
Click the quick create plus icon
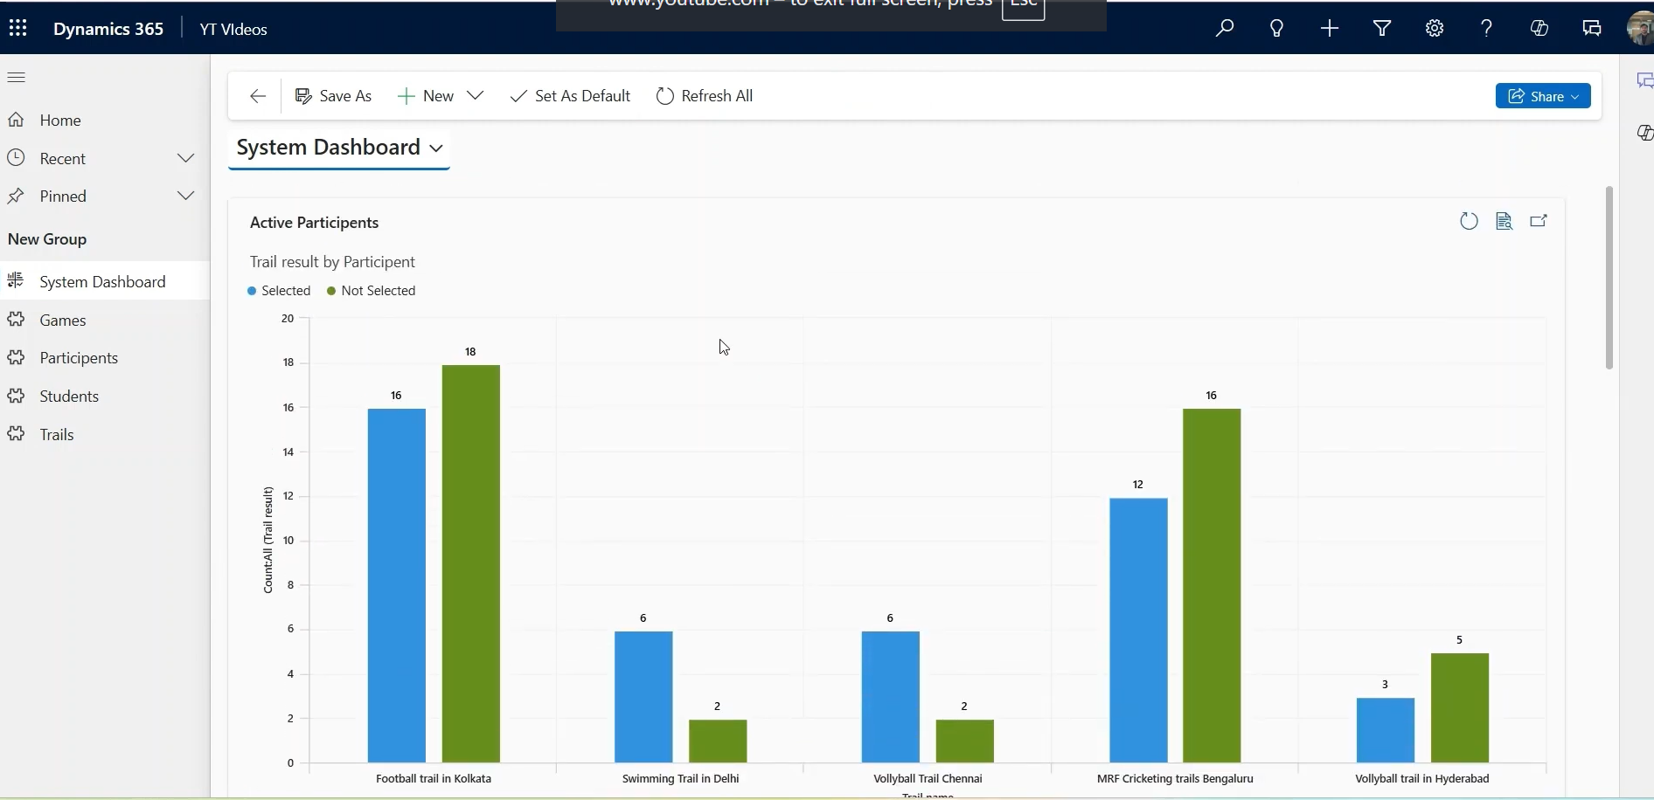pyautogui.click(x=1330, y=29)
